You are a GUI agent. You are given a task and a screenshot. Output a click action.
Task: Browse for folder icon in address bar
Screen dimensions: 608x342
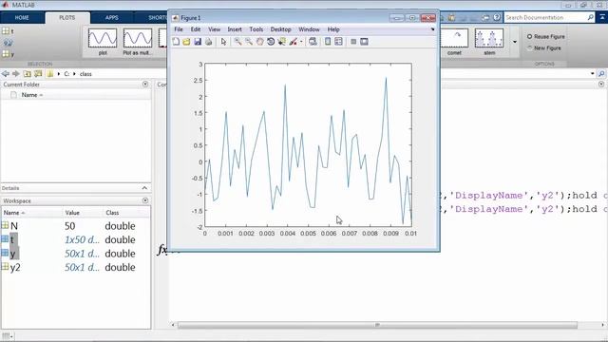pyautogui.click(x=38, y=74)
